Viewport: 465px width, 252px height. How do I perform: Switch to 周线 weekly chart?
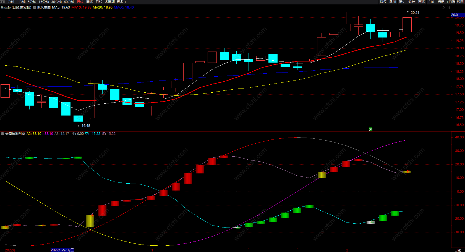point(90,2)
